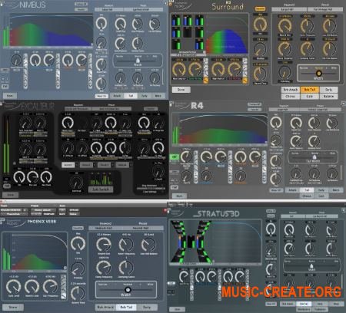Click the Reverb Time knob in Nimbus
This screenshot has height=313, width=346.
point(101,64)
